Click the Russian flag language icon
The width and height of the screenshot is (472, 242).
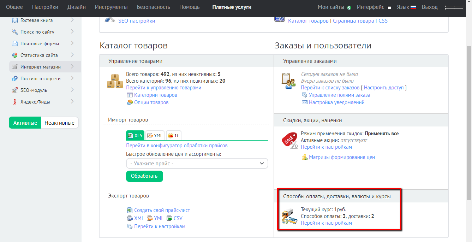tap(413, 7)
